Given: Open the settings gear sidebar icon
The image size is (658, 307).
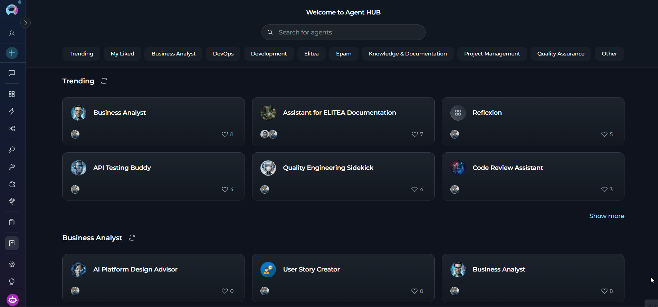Looking at the screenshot, I should pos(12,264).
